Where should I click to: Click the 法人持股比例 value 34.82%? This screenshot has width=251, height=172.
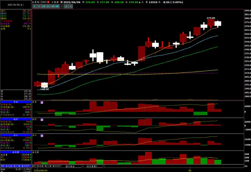[26, 148]
